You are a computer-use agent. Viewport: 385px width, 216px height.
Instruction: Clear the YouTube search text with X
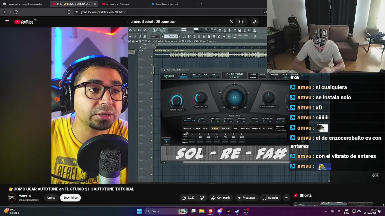tap(232, 22)
